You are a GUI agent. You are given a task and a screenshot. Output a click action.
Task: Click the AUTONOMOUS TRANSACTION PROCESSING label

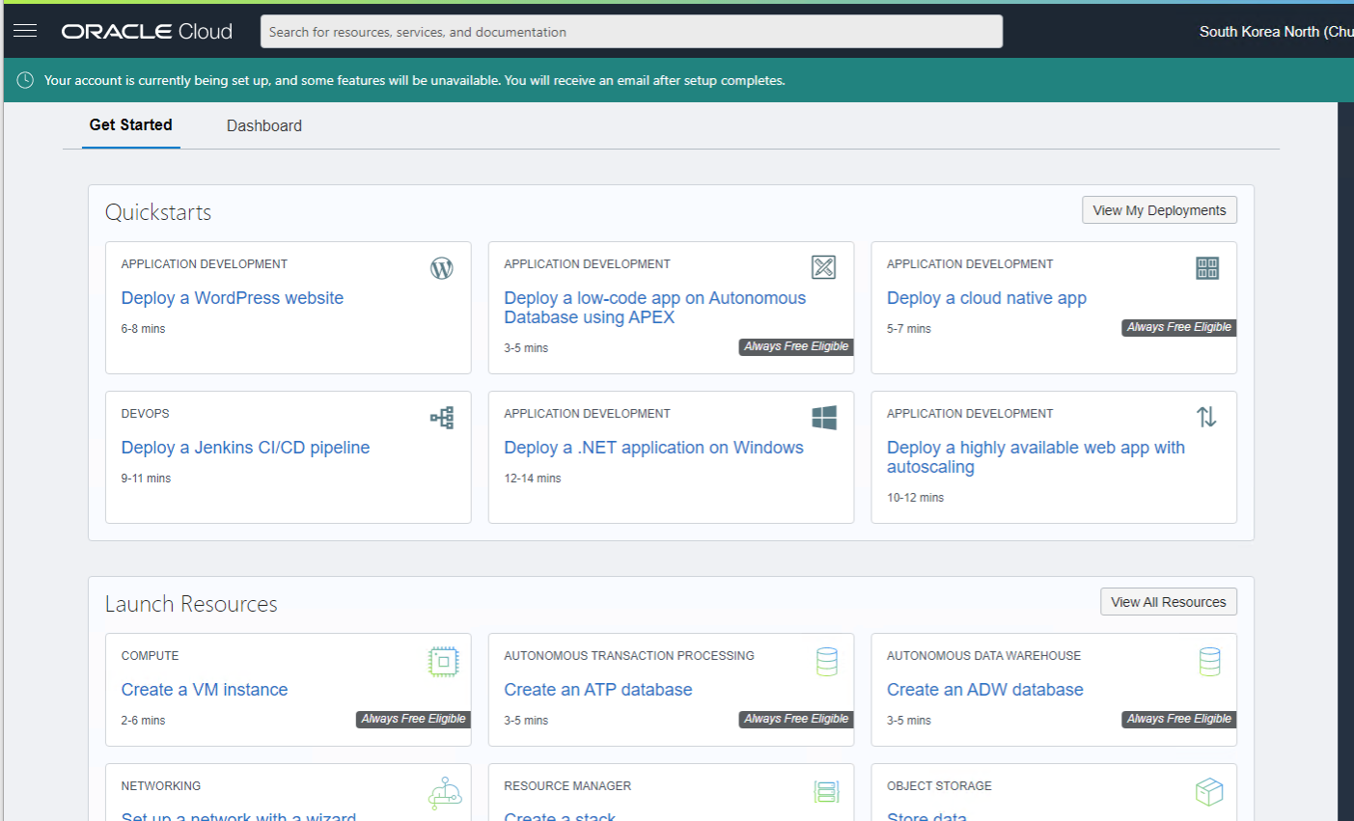click(629, 656)
